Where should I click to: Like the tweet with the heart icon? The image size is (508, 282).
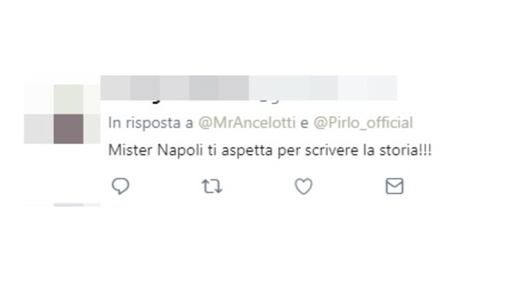click(304, 186)
